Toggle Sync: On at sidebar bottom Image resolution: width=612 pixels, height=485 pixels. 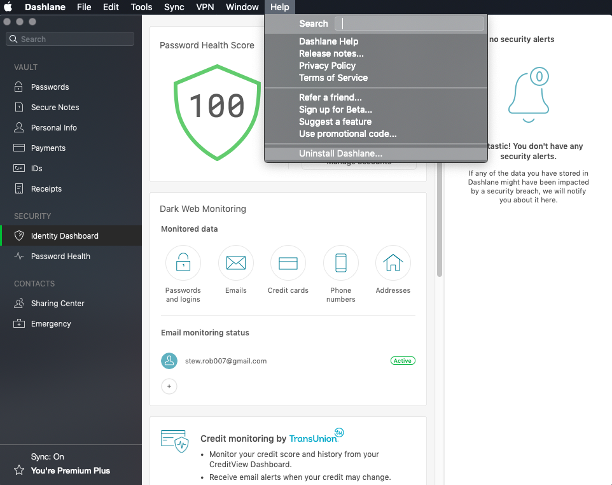point(46,456)
